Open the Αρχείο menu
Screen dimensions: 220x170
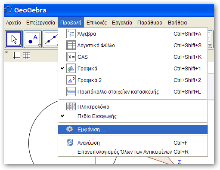tap(13, 23)
